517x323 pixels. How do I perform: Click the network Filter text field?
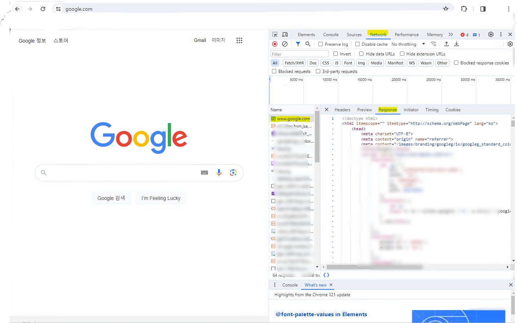[x=299, y=54]
